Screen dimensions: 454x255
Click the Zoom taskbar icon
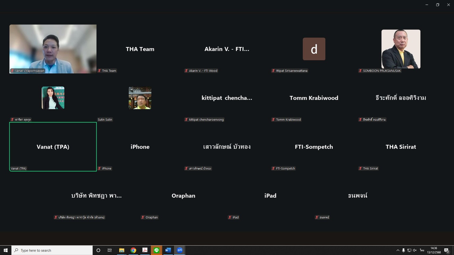click(180, 250)
